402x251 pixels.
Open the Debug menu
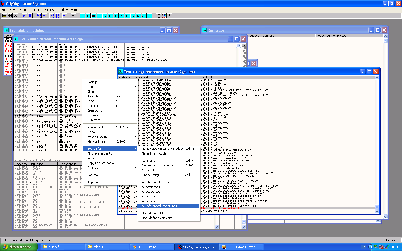click(x=23, y=10)
